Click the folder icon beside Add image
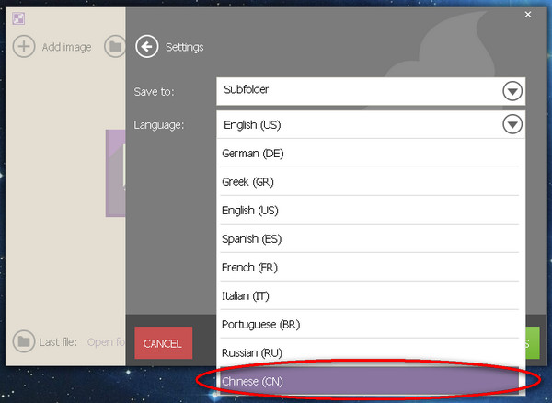This screenshot has height=403, width=552. [115, 46]
